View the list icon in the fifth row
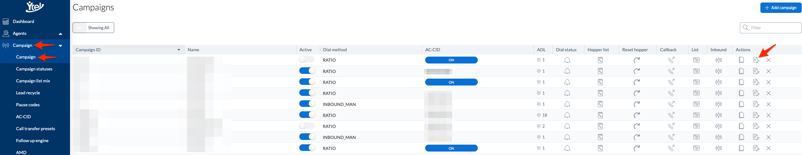 pyautogui.click(x=696, y=104)
